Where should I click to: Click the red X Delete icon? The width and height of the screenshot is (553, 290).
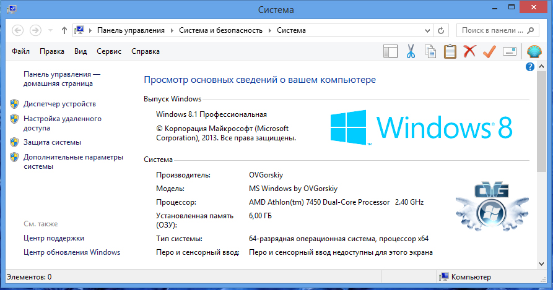(469, 51)
